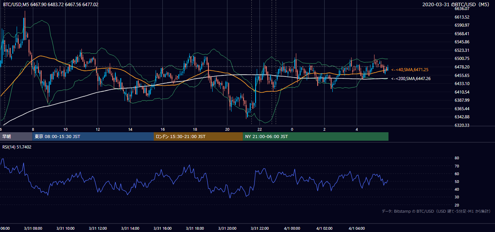The height and width of the screenshot is (232, 495).
Task: Click price axis label 6545.86
Action: (x=462, y=42)
